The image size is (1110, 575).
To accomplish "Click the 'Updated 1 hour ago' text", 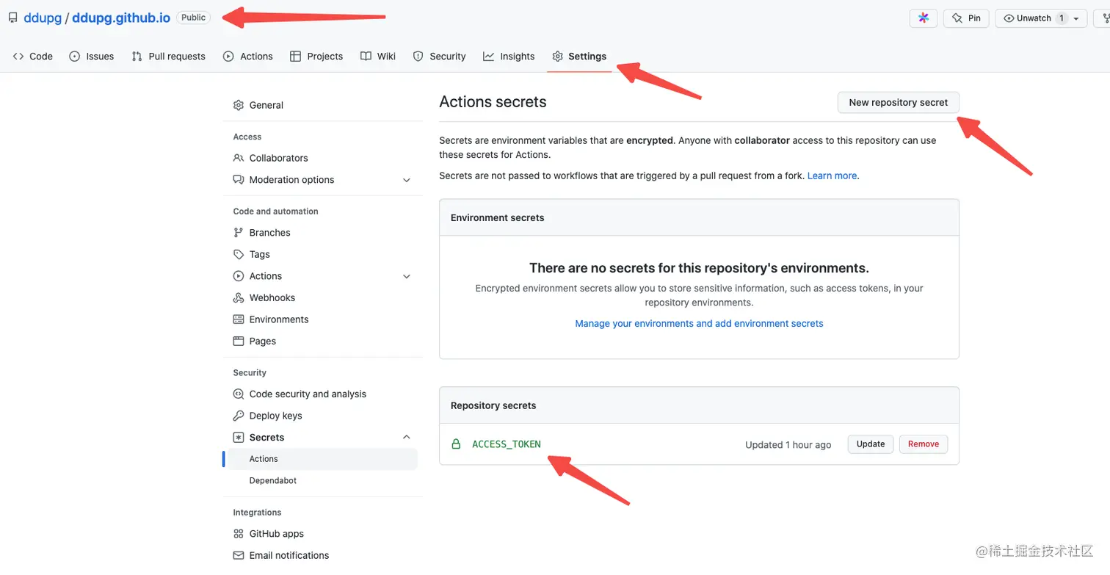I will point(788,445).
